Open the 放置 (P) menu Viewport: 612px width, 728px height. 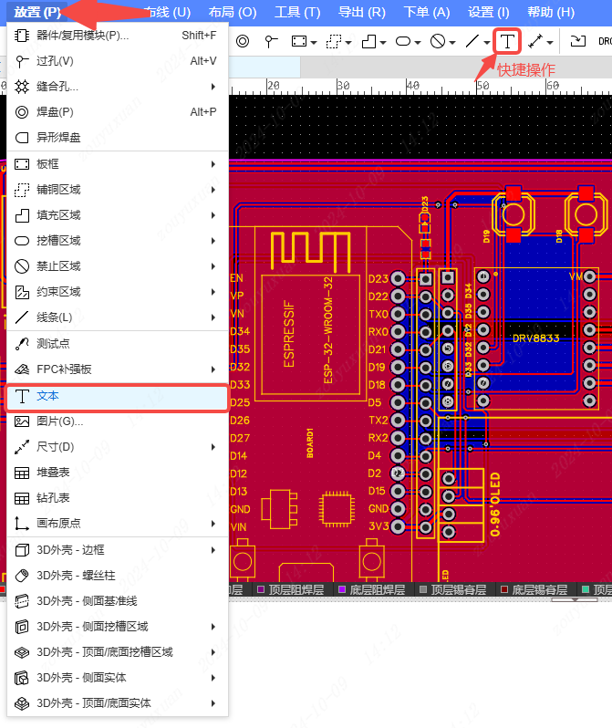37,12
